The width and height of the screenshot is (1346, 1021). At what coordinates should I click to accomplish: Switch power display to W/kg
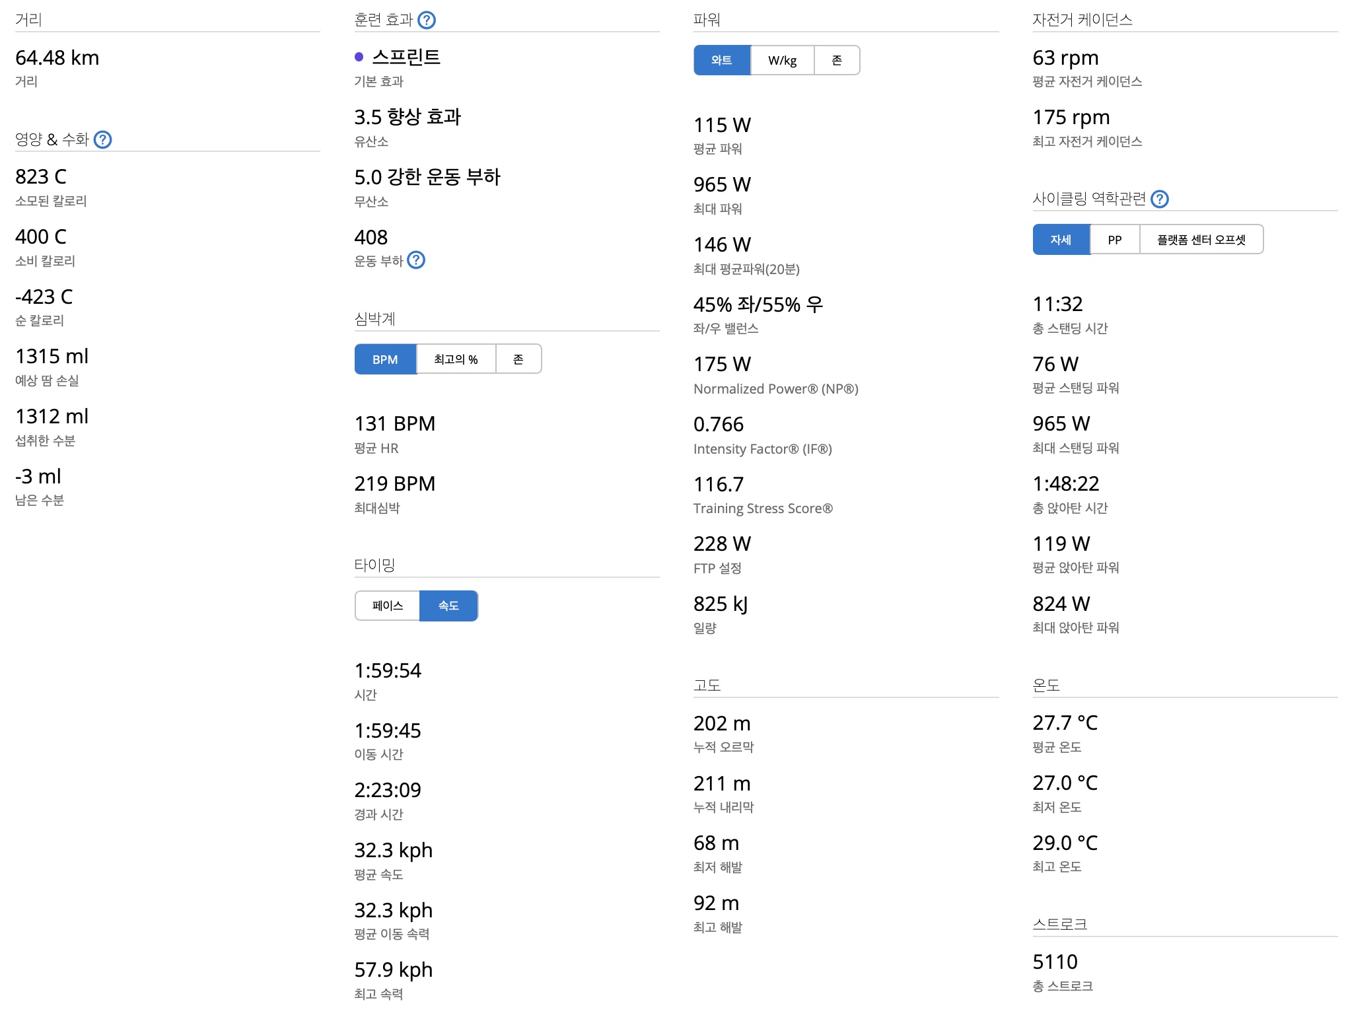click(782, 60)
